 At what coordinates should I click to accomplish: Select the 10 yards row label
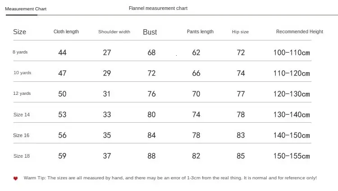click(22, 73)
